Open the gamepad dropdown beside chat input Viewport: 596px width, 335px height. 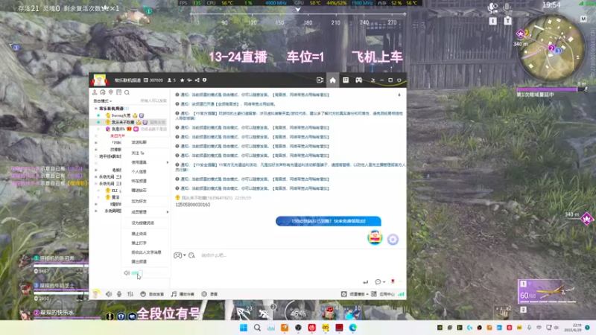[180, 255]
